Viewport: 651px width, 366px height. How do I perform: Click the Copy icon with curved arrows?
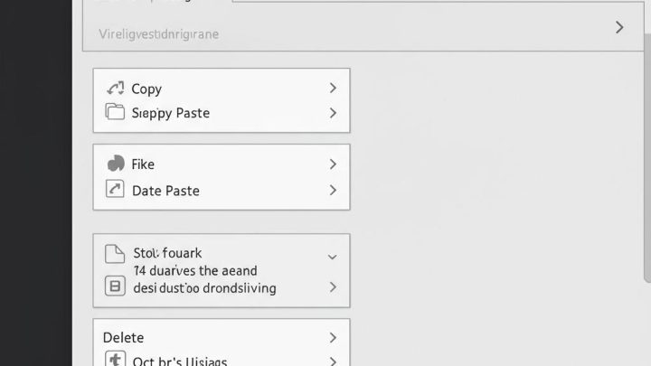tap(115, 89)
